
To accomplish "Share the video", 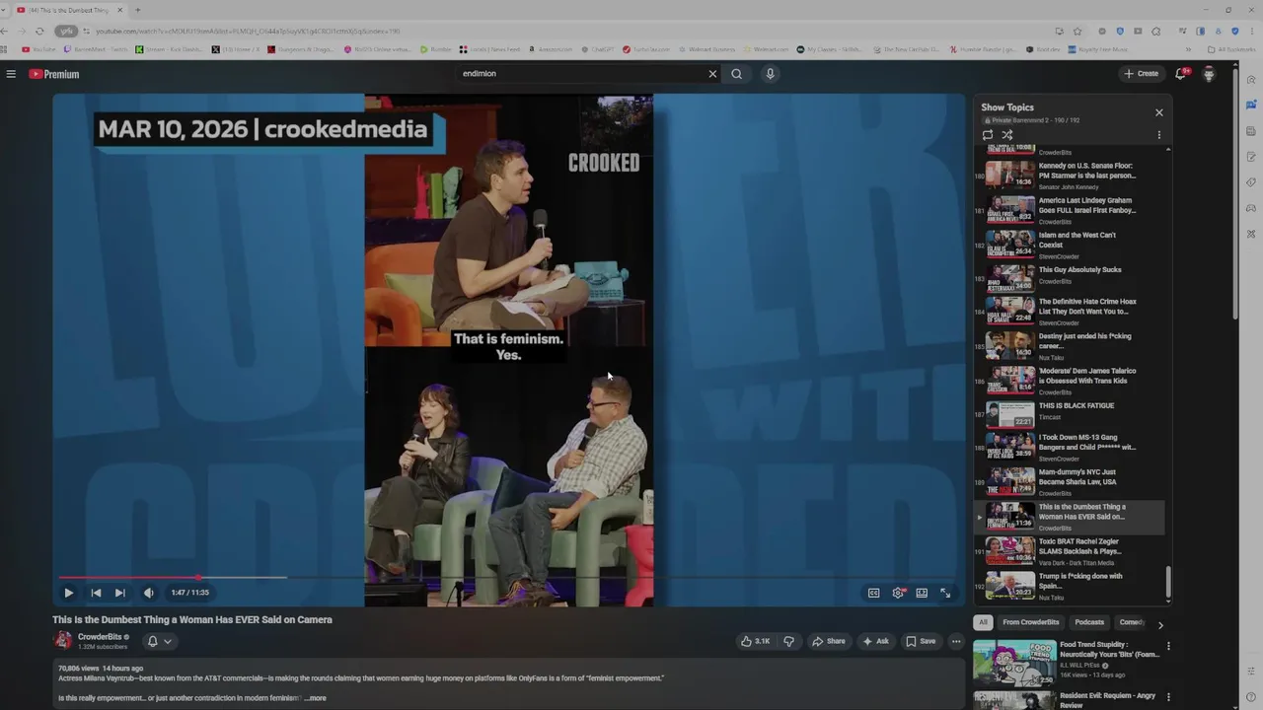I will coord(828,641).
